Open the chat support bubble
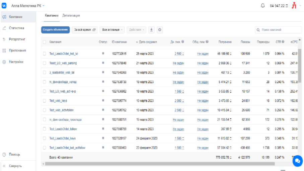The height and width of the screenshot is (171, 304). tap(297, 161)
